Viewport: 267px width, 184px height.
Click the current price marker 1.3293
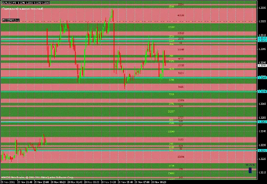[262, 66]
